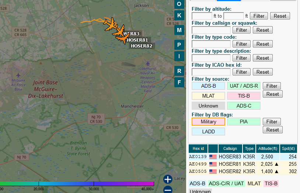Click the TIS-B legend swatch below table
The image size is (300, 193).
coord(271,183)
